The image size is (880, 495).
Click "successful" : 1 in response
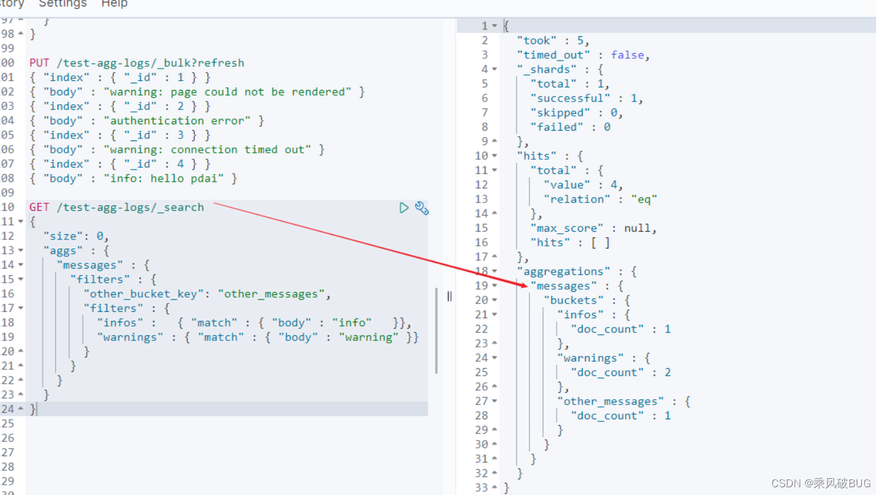coord(586,98)
